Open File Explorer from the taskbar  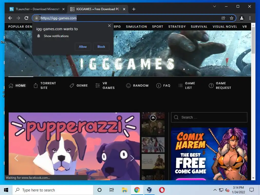(124, 190)
